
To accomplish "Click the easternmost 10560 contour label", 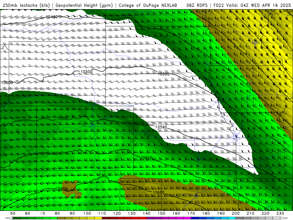I will 161,127.
